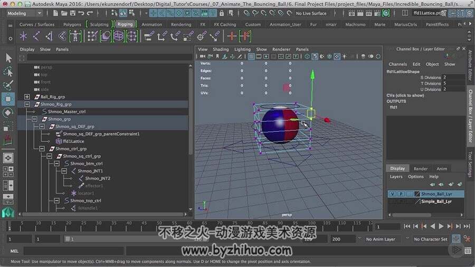Open the Modeling menu set dropdown
475x267 pixels.
24,13
